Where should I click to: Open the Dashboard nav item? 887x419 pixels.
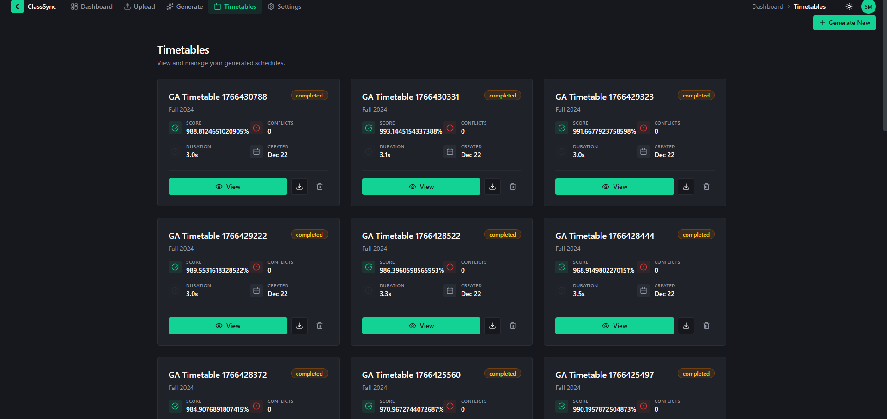pos(91,6)
